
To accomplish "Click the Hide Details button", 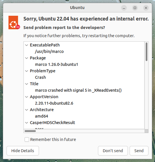I will (23, 151).
